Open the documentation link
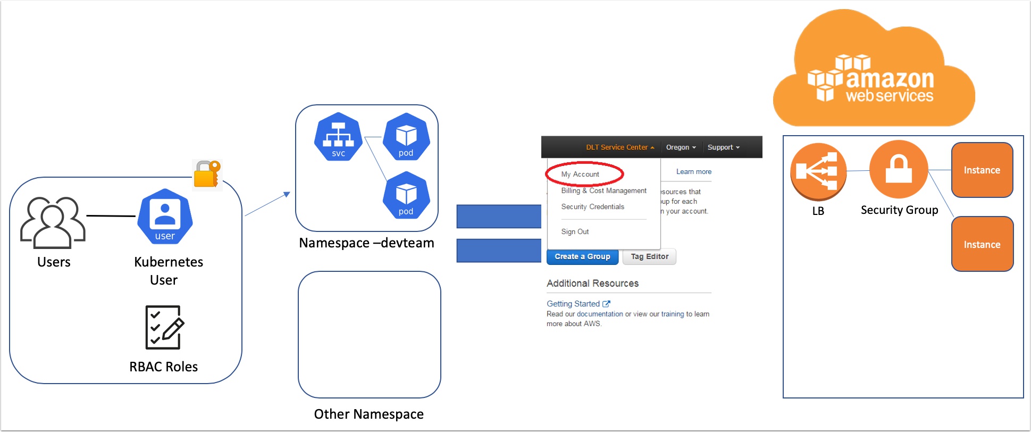The image size is (1031, 432). point(600,314)
